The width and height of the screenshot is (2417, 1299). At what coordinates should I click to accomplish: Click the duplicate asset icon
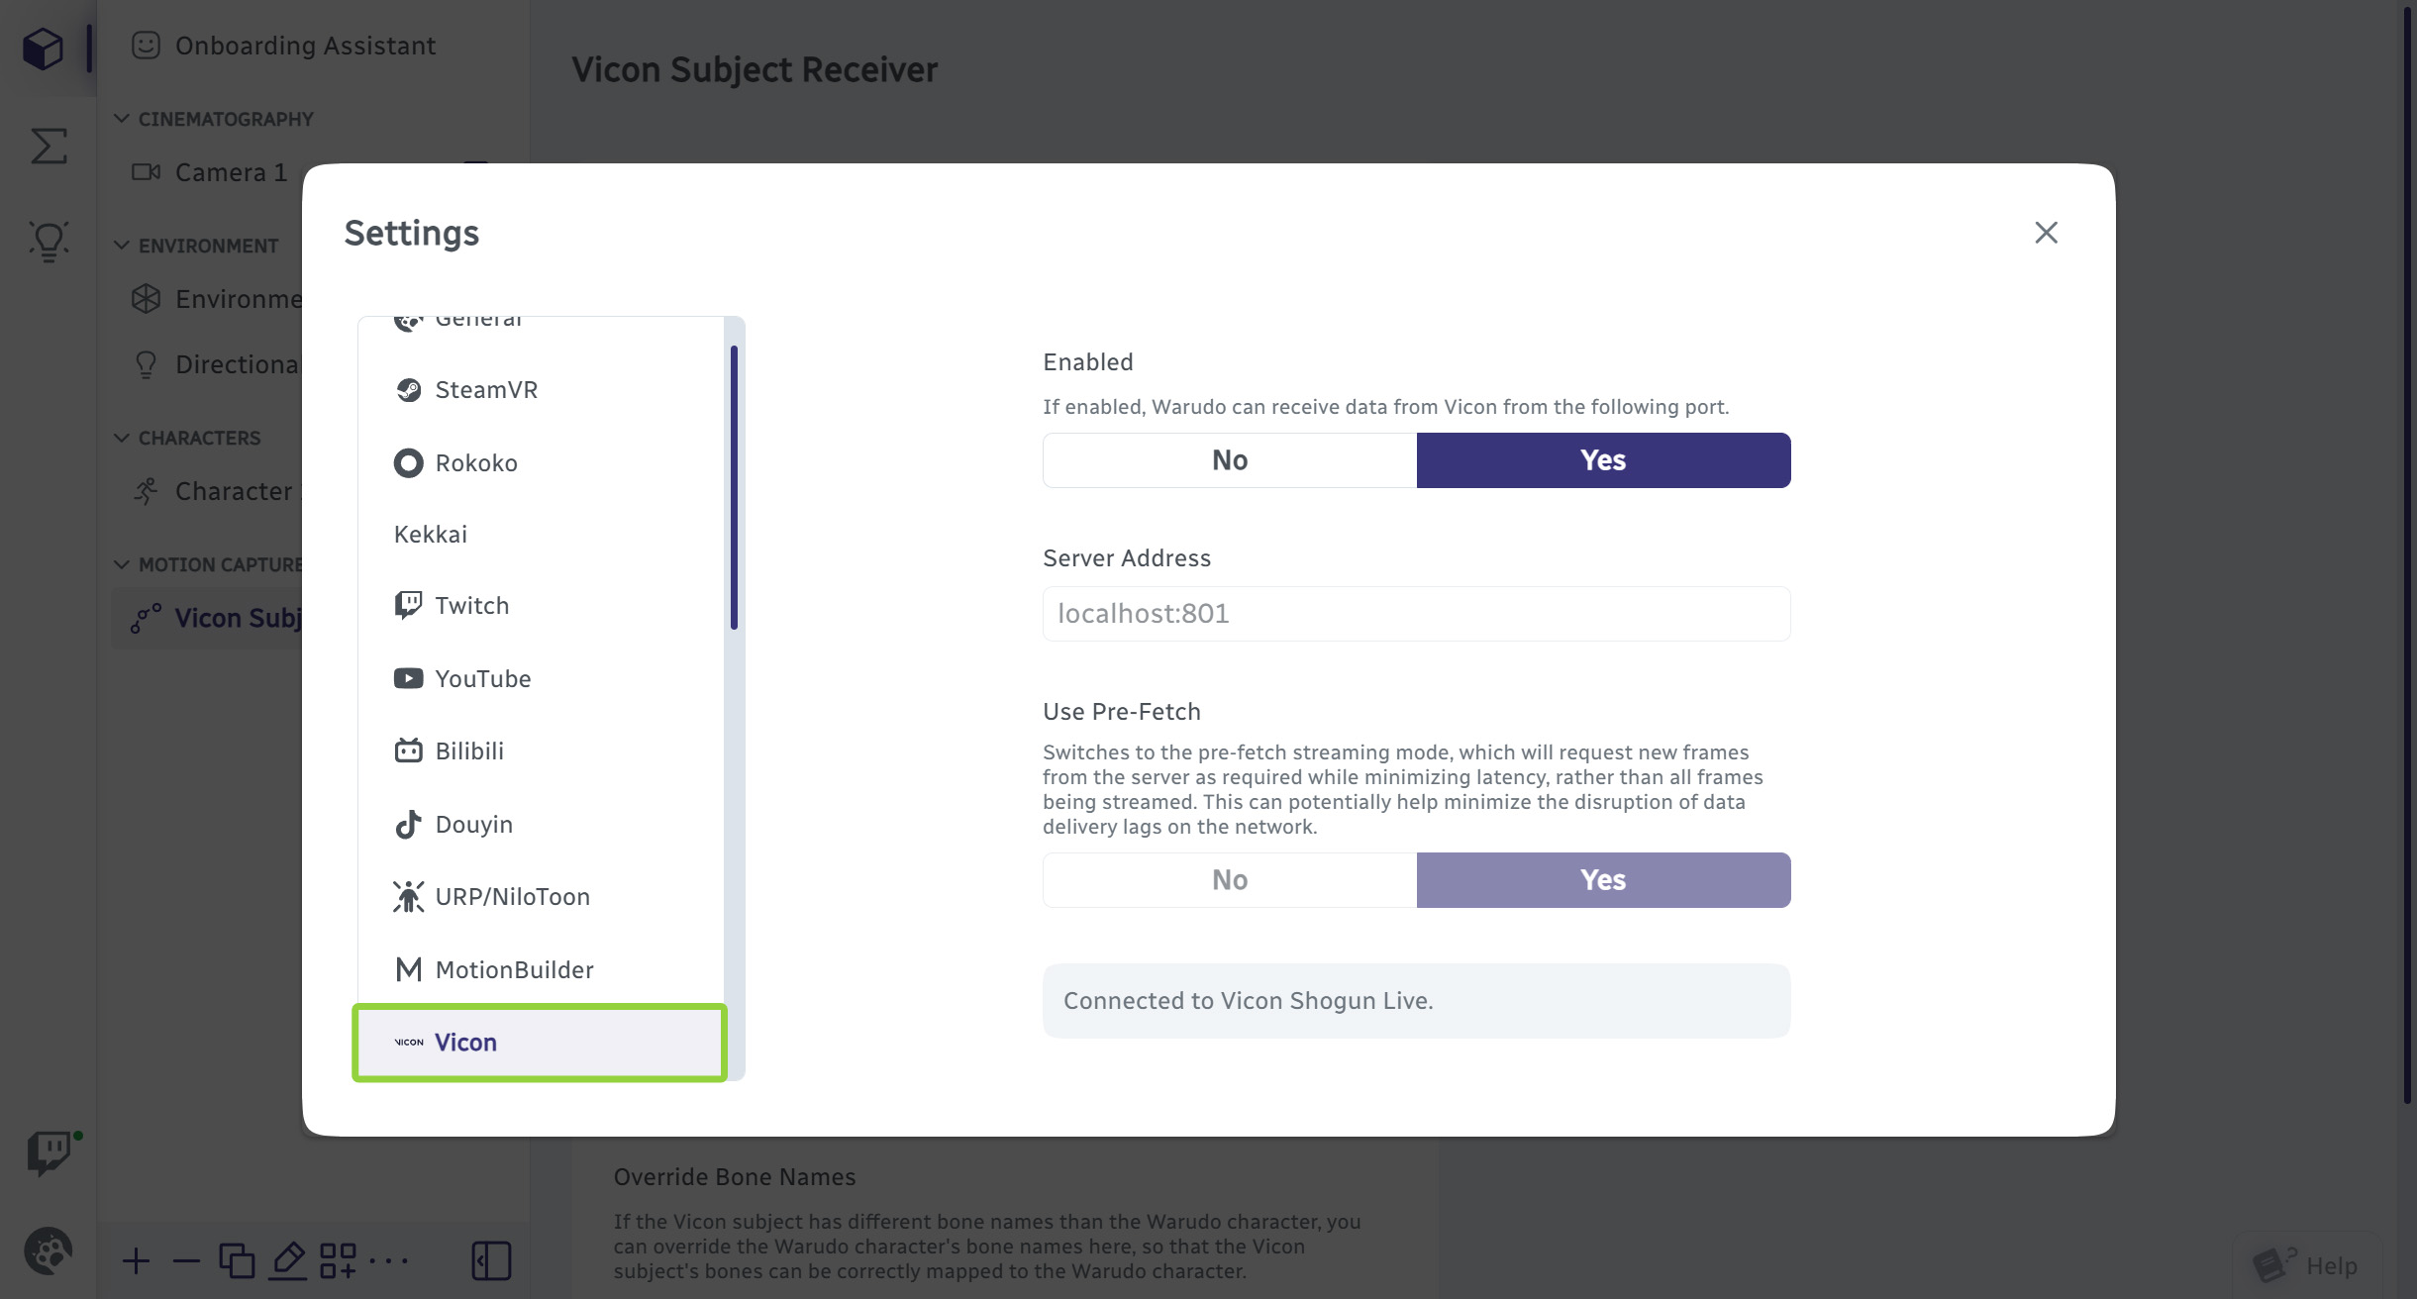tap(237, 1260)
